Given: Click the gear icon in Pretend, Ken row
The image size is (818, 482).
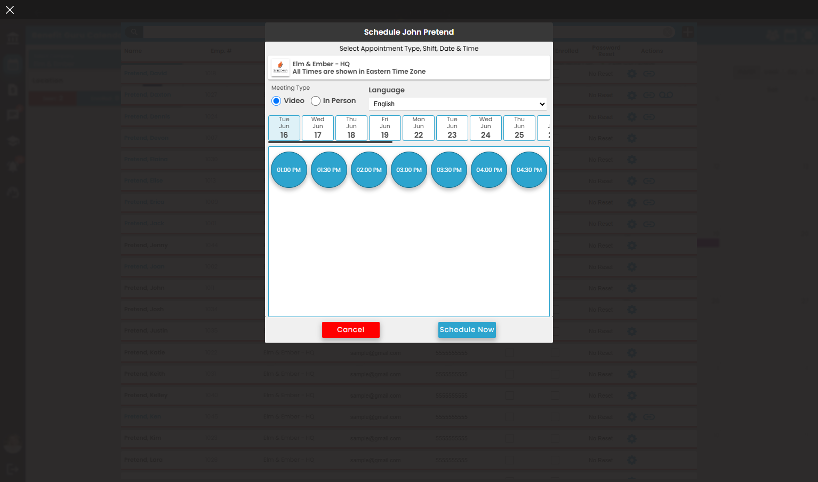Looking at the screenshot, I should pos(632,417).
